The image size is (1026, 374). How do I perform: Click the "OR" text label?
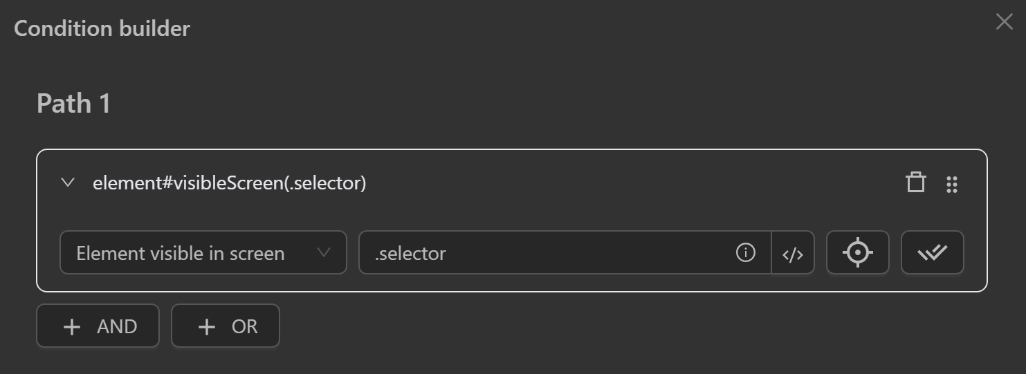244,326
